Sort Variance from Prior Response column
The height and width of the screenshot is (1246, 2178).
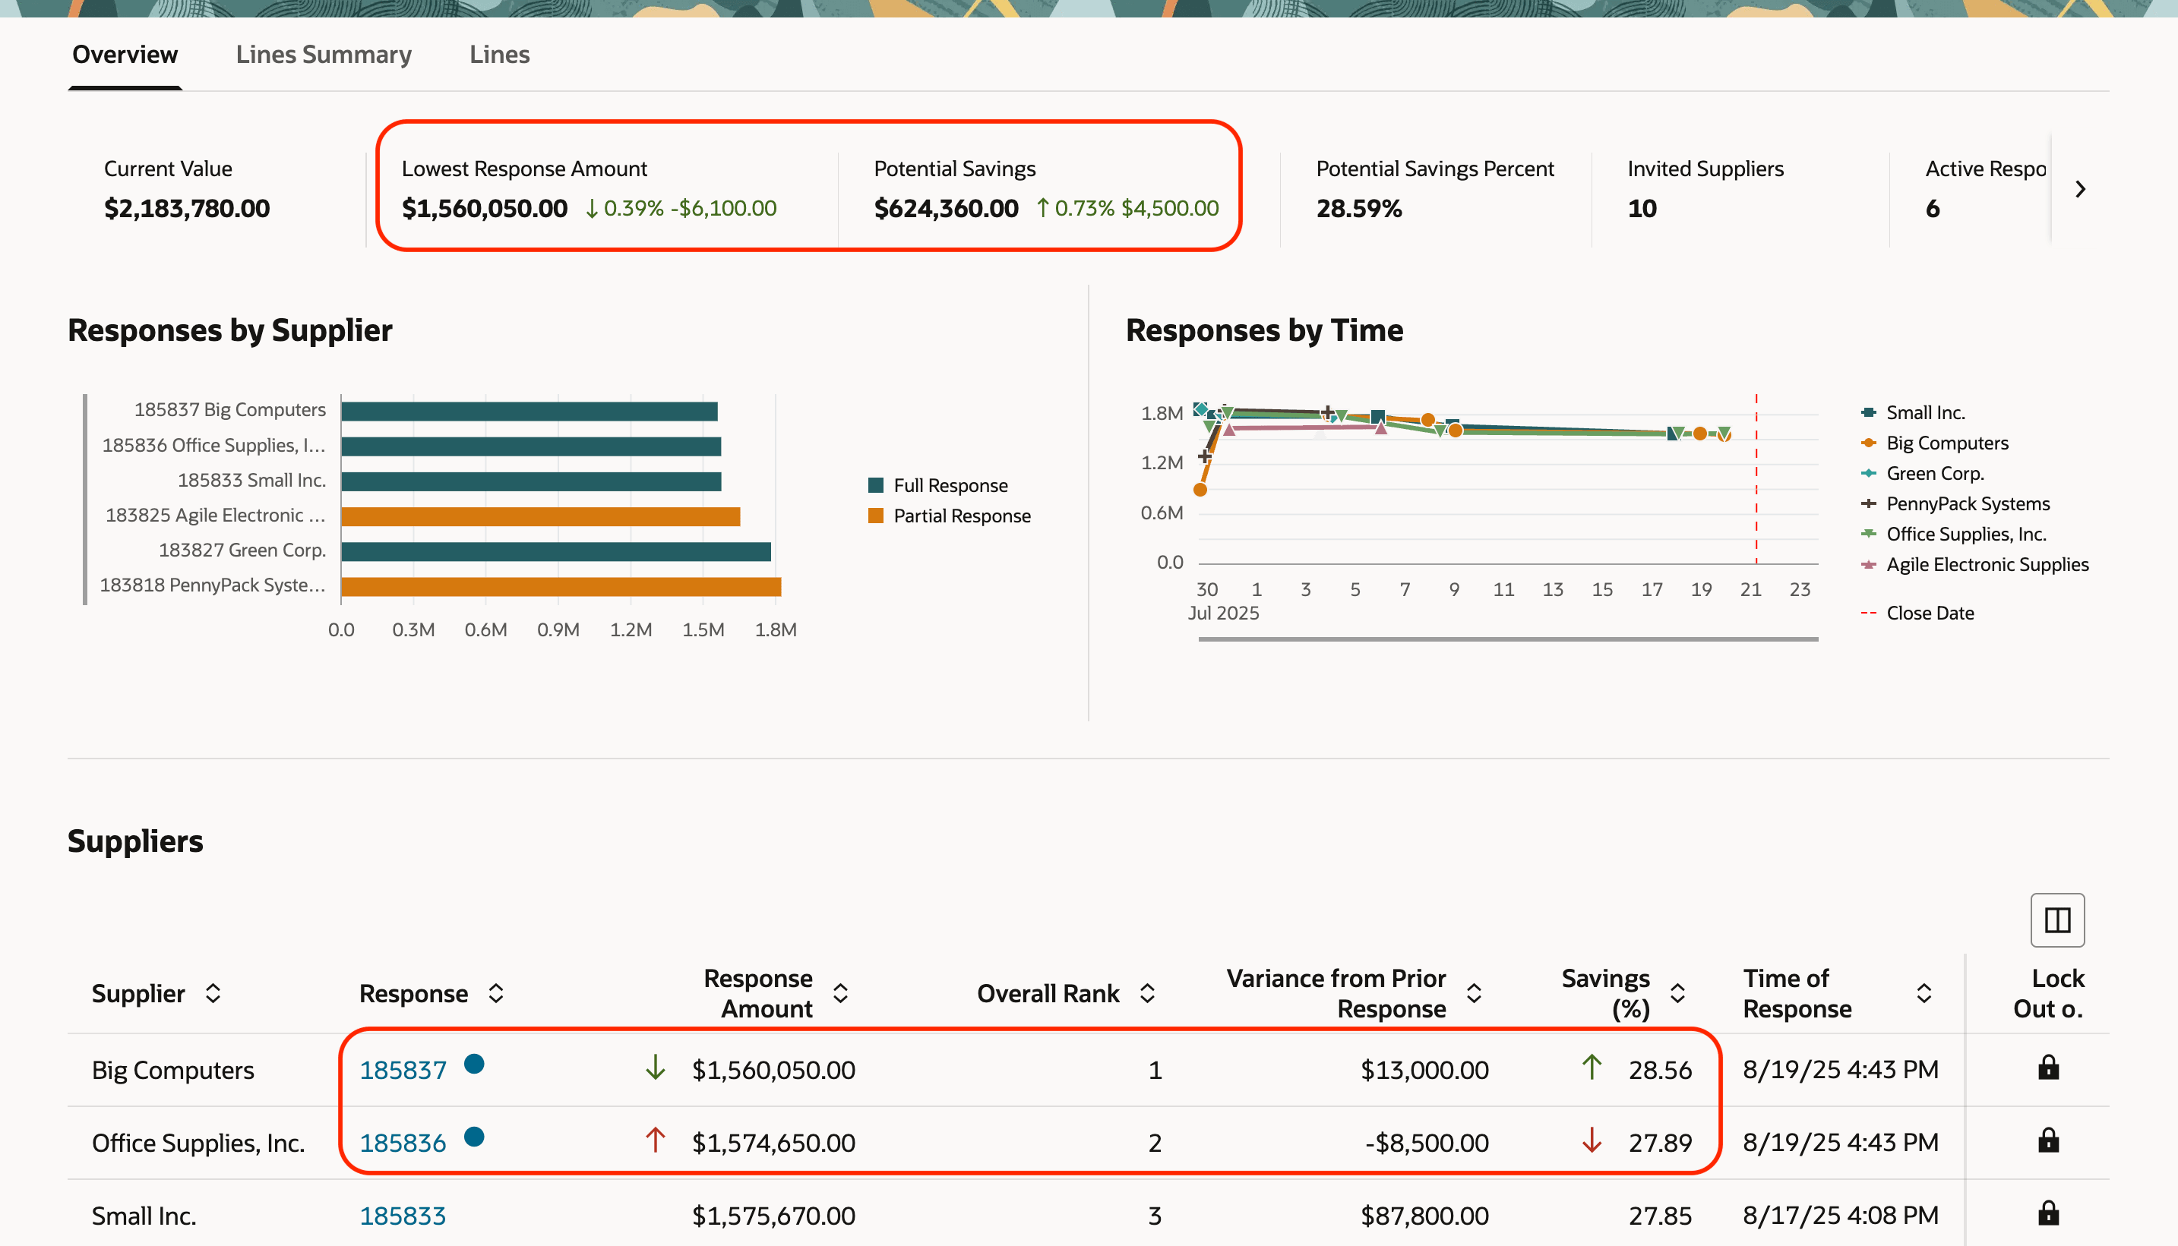[1474, 992]
